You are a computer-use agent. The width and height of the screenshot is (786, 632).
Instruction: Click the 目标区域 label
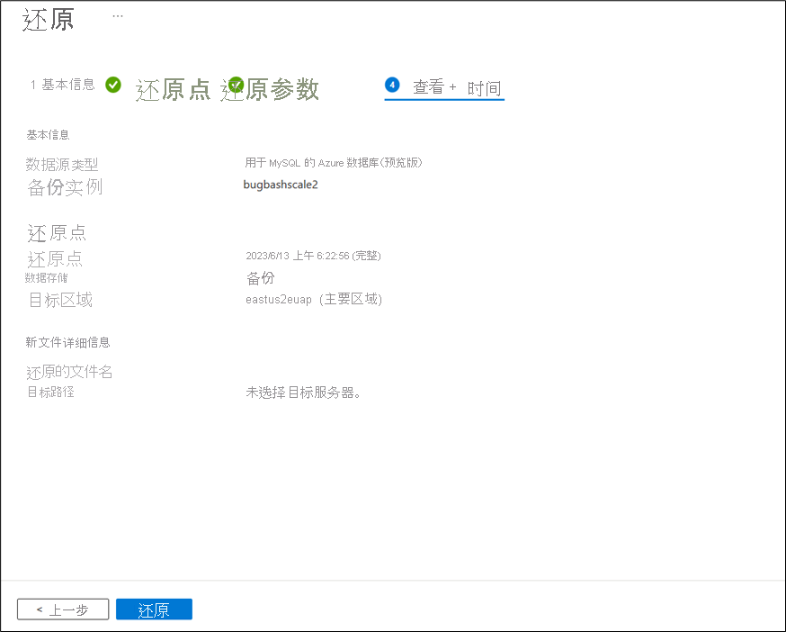[61, 300]
